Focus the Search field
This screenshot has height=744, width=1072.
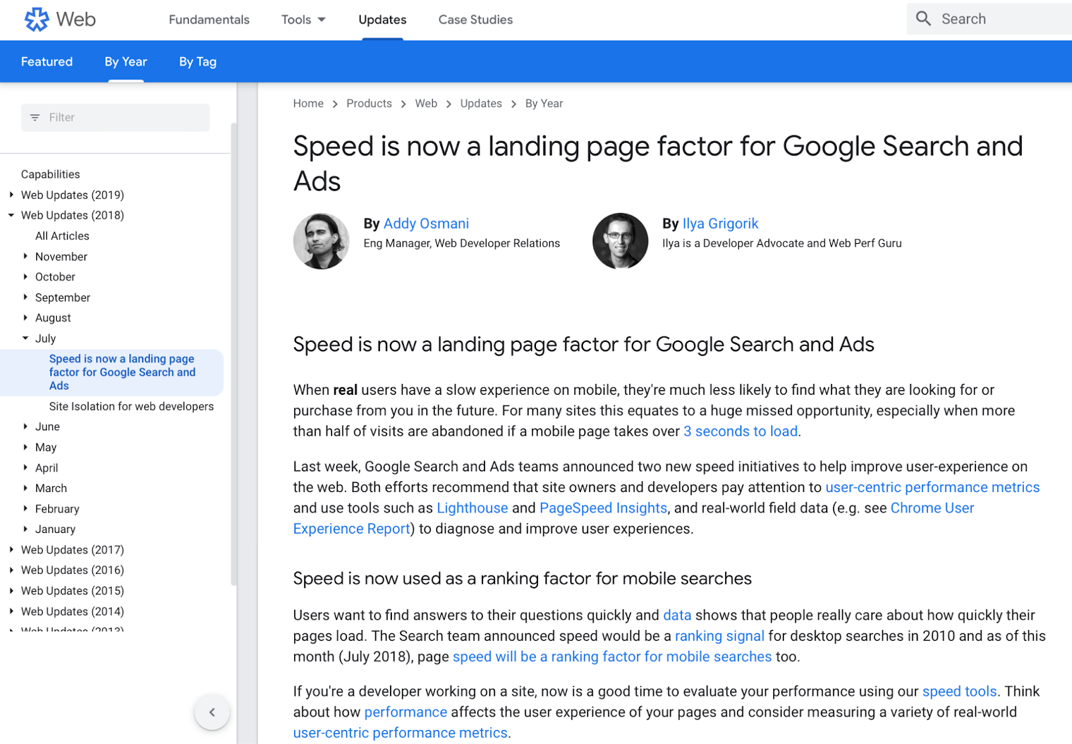[x=989, y=19]
